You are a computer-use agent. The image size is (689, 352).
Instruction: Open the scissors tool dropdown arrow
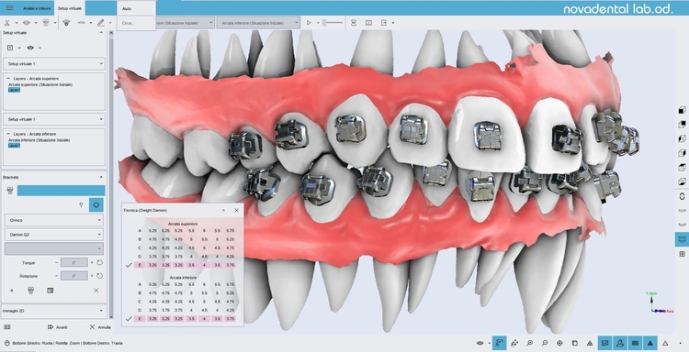[x=17, y=23]
